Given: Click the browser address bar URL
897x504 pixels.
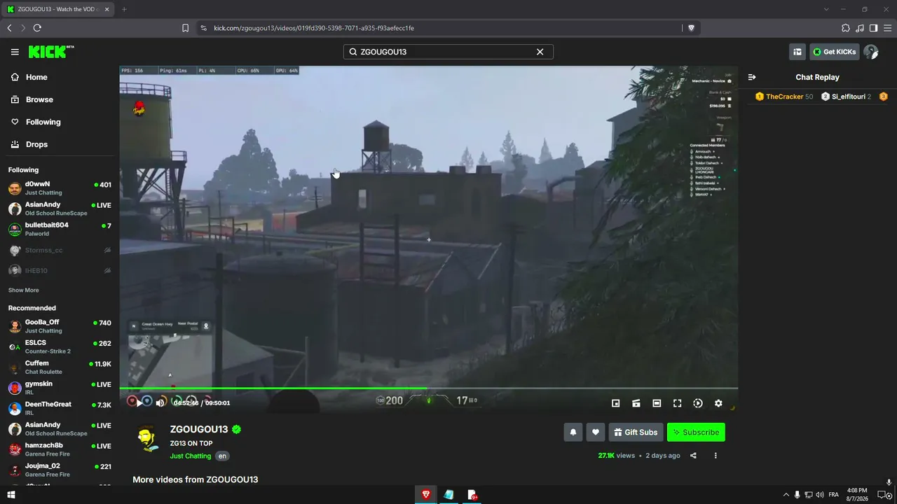Looking at the screenshot, I should pyautogui.click(x=314, y=28).
